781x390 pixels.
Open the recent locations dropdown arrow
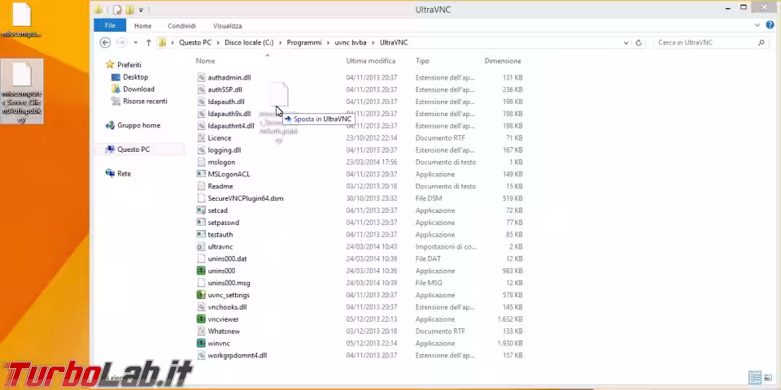(x=135, y=42)
